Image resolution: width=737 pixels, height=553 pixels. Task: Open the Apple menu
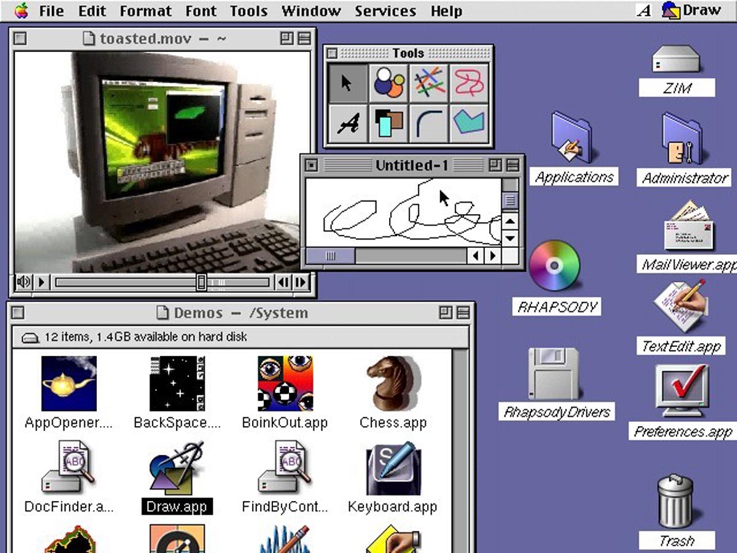[21, 10]
